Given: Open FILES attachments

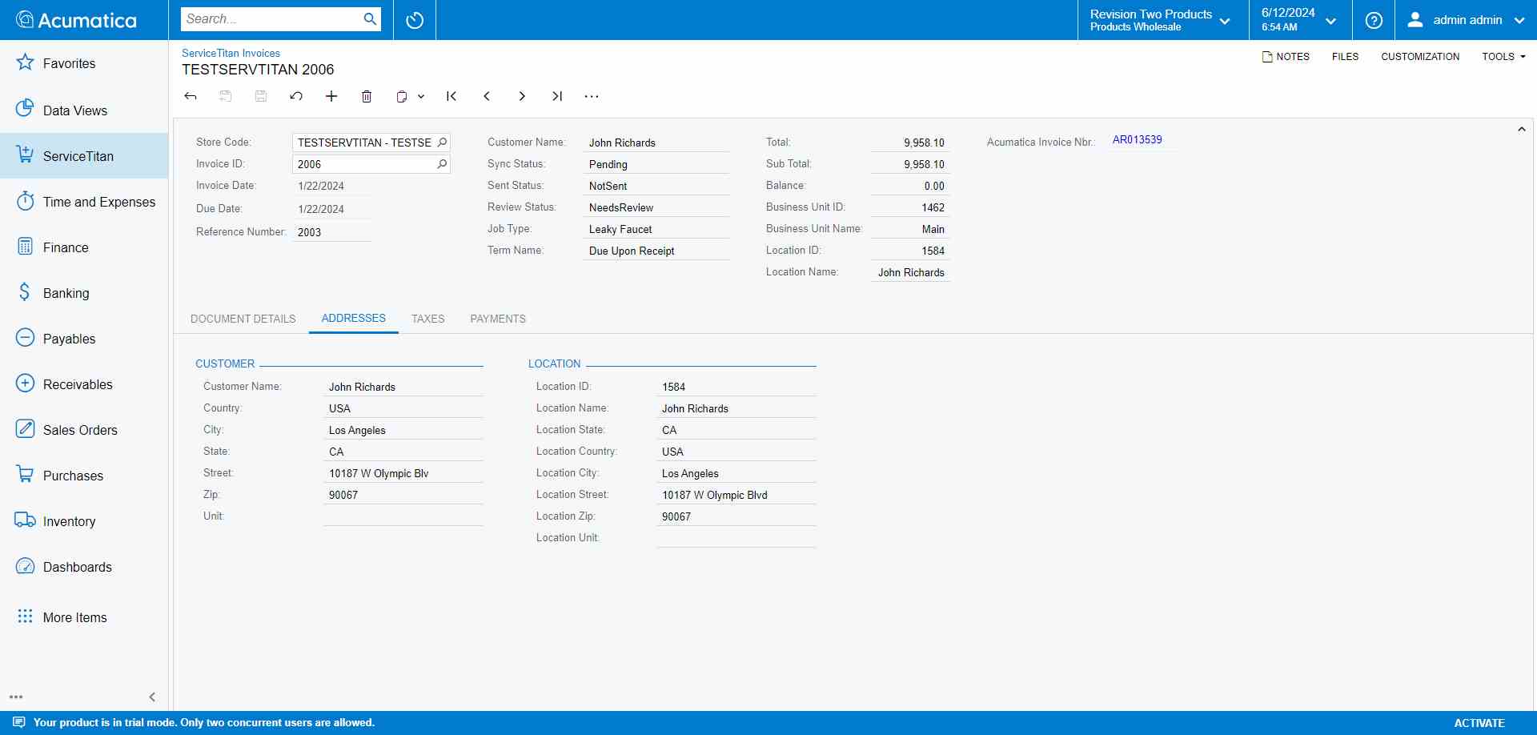Looking at the screenshot, I should 1345,57.
